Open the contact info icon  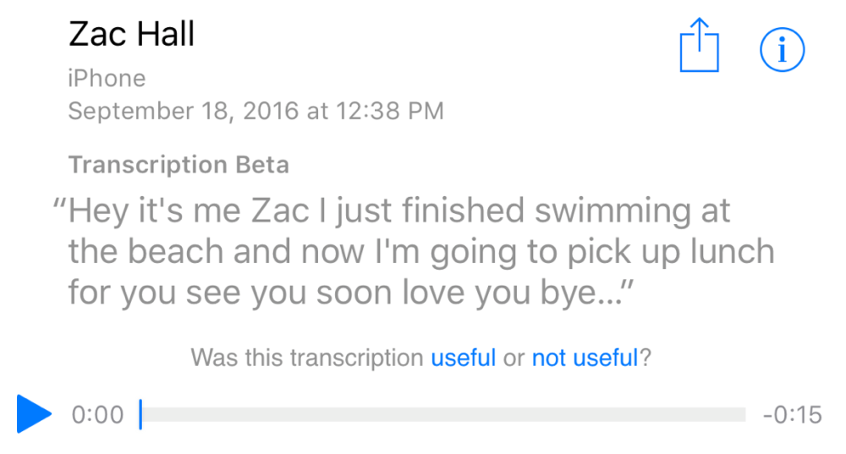[783, 51]
